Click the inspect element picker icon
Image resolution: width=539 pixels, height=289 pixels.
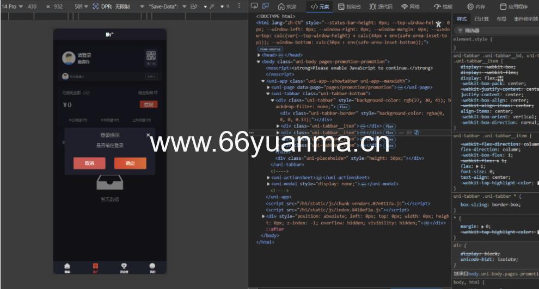coord(254,6)
